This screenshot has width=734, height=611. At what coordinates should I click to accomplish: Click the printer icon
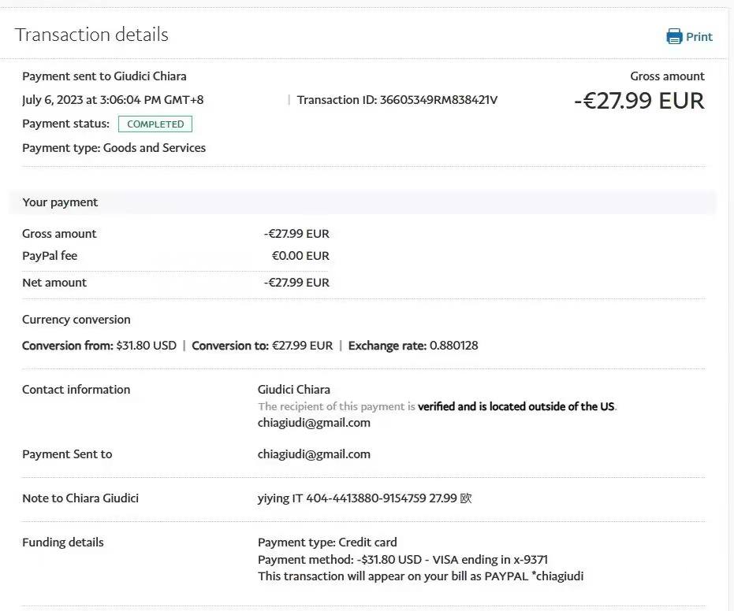coord(674,36)
